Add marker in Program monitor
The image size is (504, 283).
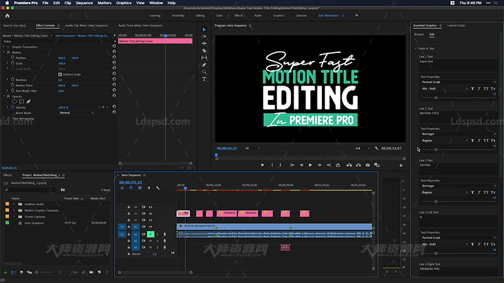click(x=262, y=165)
